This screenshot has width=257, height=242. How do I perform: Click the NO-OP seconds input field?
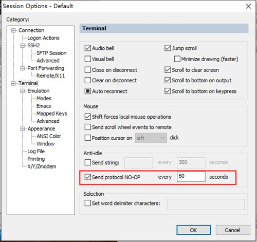point(191,176)
